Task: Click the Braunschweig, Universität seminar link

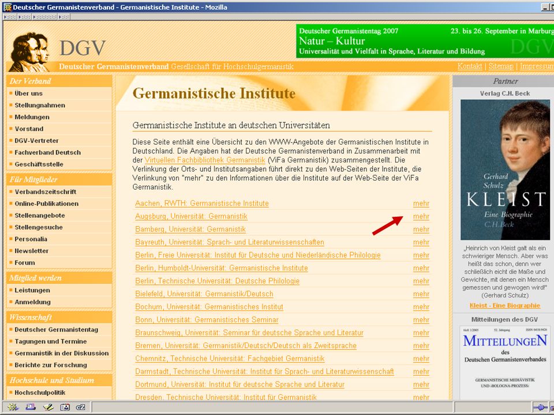Action: (249, 333)
